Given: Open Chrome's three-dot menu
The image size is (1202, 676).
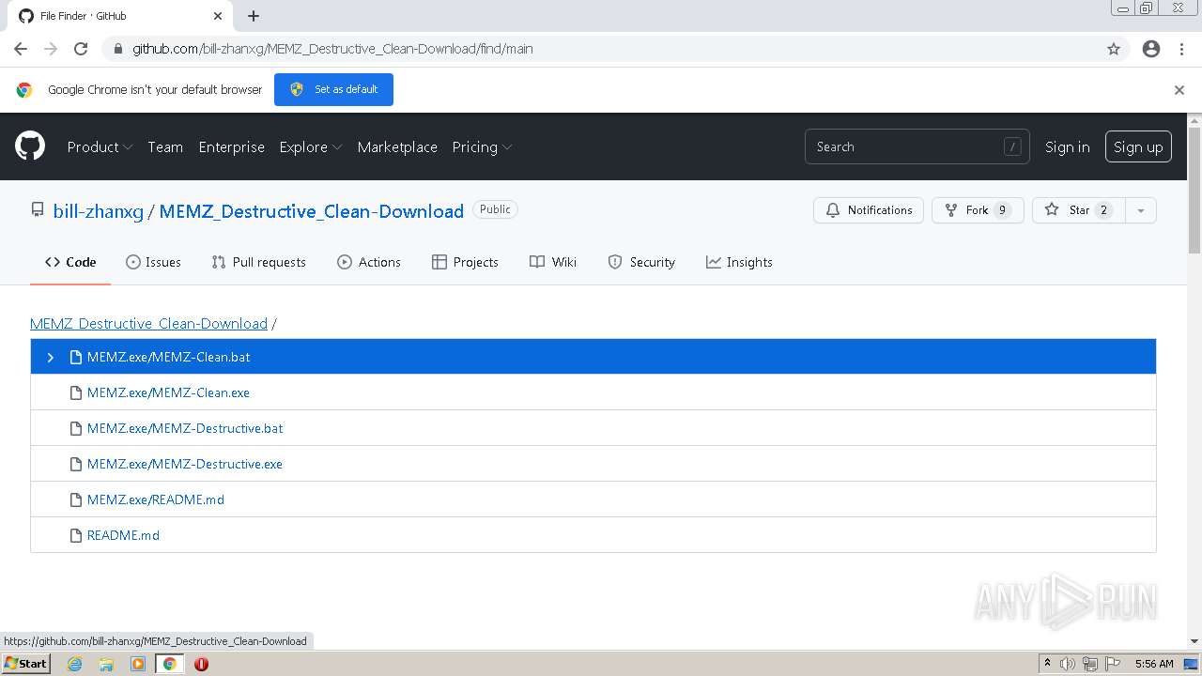Looking at the screenshot, I should [x=1181, y=49].
